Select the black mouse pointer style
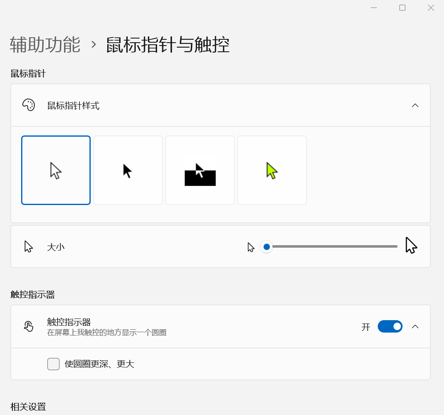 [x=128, y=170]
